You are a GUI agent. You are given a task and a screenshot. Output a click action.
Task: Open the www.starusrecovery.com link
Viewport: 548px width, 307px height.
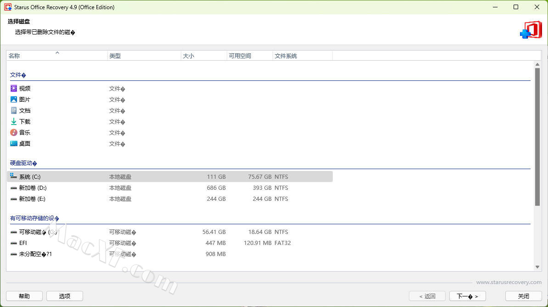(509, 282)
